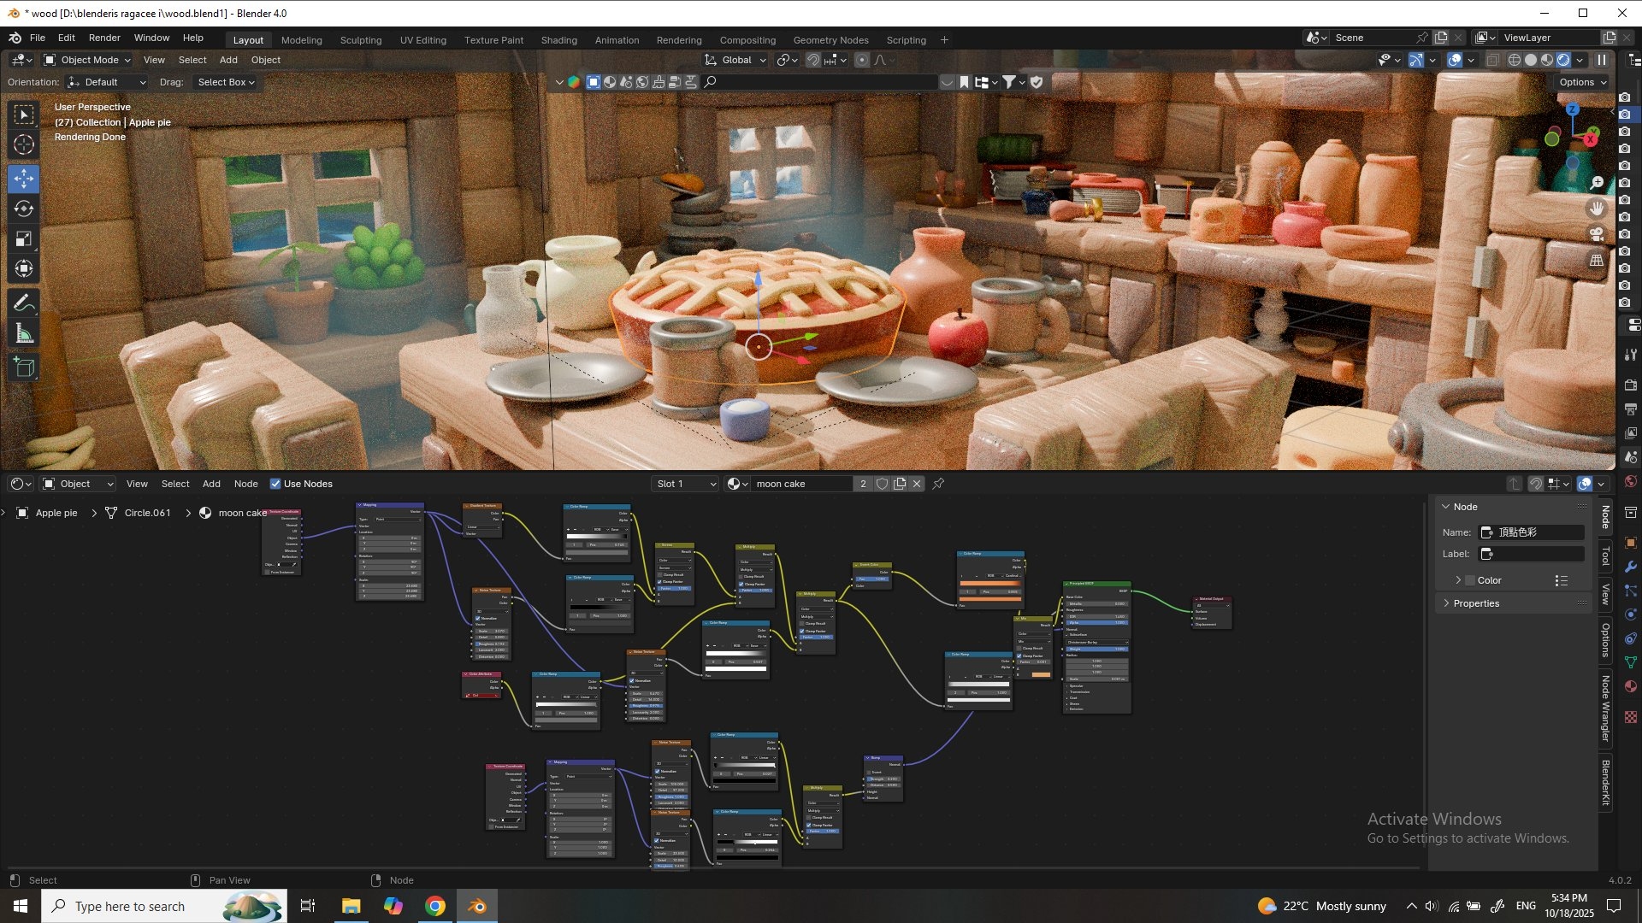Screen dimensions: 1642x923
Task: Open the Render menu
Action: [104, 38]
